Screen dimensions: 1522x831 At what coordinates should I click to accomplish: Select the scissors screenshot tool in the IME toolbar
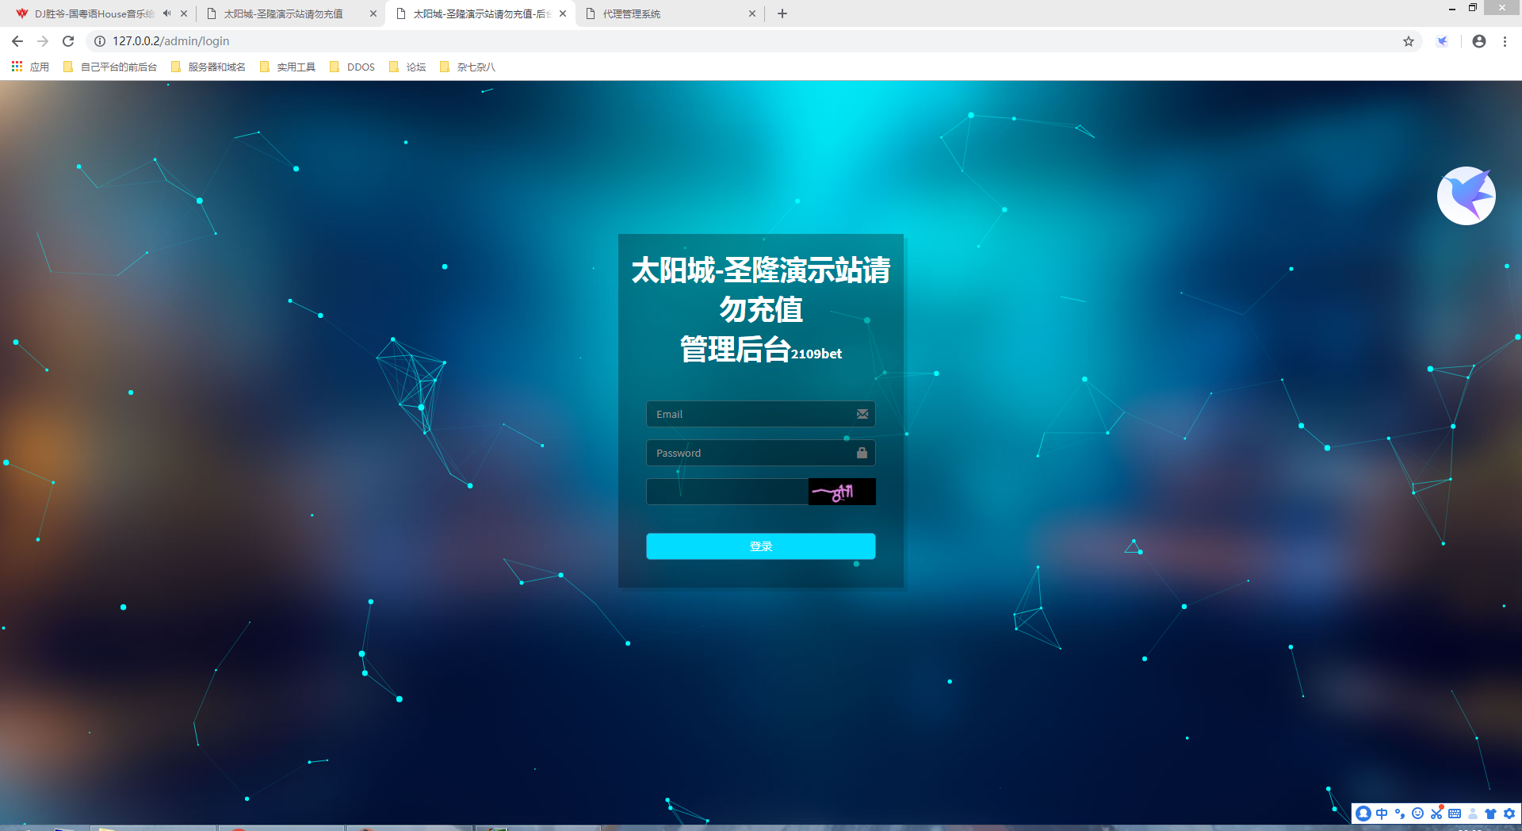coord(1436,814)
